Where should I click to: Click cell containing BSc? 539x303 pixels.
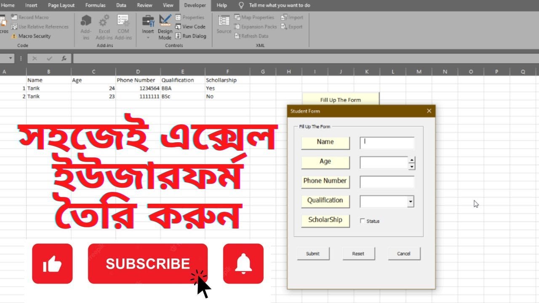tap(183, 96)
